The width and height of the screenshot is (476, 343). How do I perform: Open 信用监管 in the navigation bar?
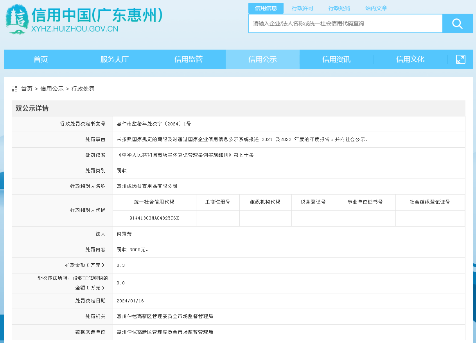(x=189, y=59)
